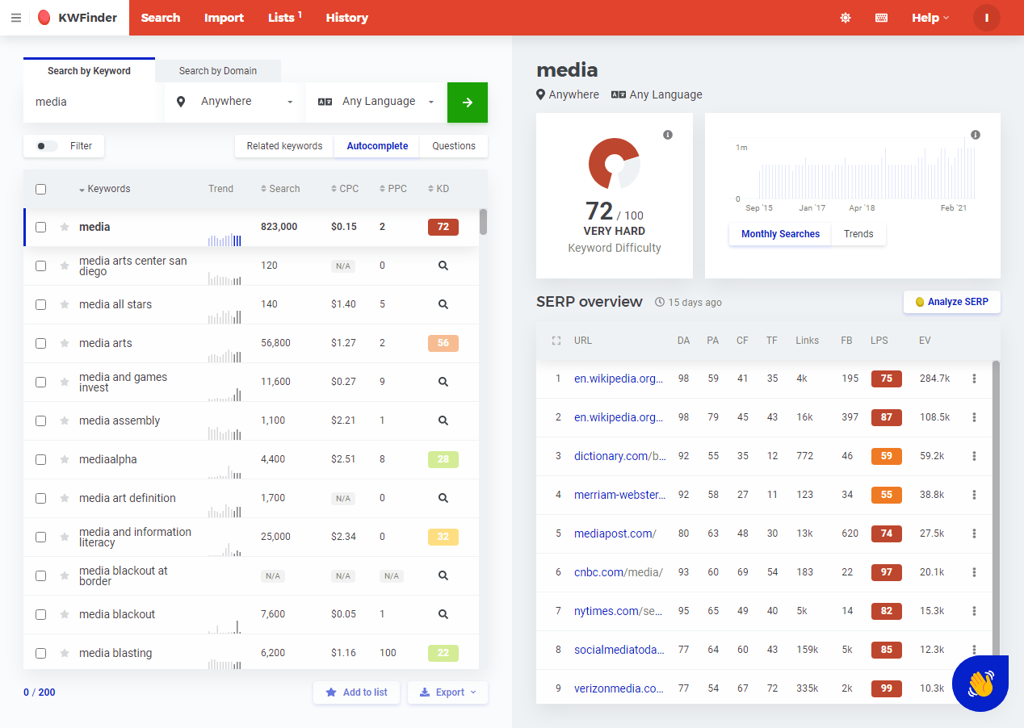
Task: Click into the keyword input field
Action: click(x=93, y=103)
